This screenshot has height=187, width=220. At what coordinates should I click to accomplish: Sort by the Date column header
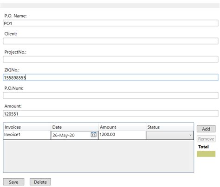tap(75, 127)
